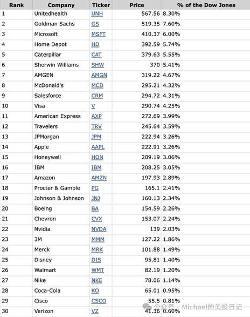
Task: Open the CSCO ticker link
Action: click(99, 301)
